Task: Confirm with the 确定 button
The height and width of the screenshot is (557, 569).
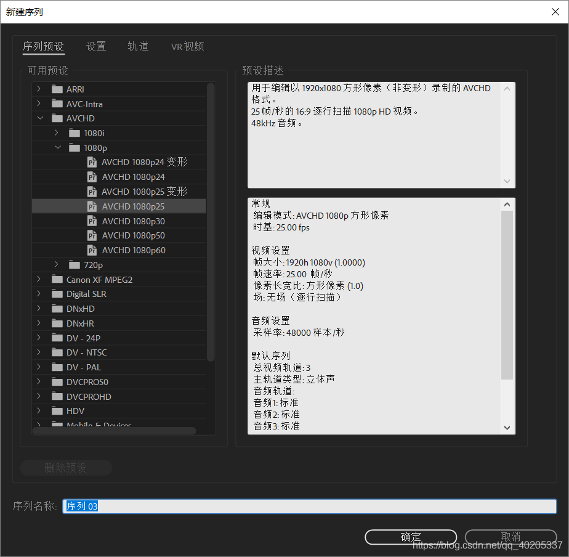Action: pos(411,537)
